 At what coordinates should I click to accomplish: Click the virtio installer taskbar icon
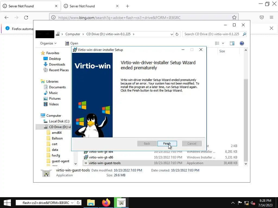(121, 203)
